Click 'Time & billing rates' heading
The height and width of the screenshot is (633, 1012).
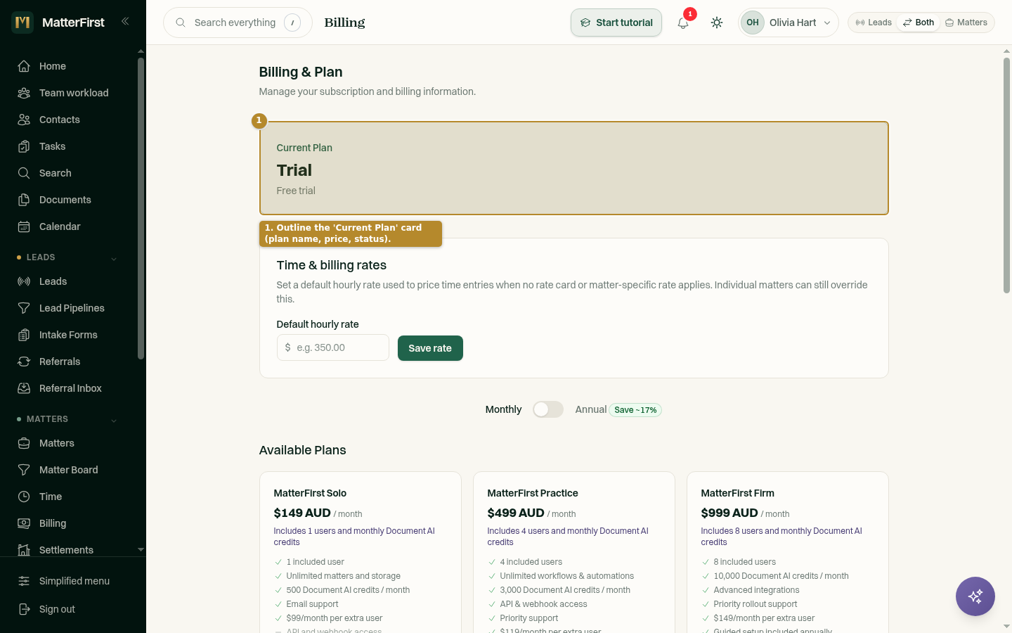pos(332,265)
